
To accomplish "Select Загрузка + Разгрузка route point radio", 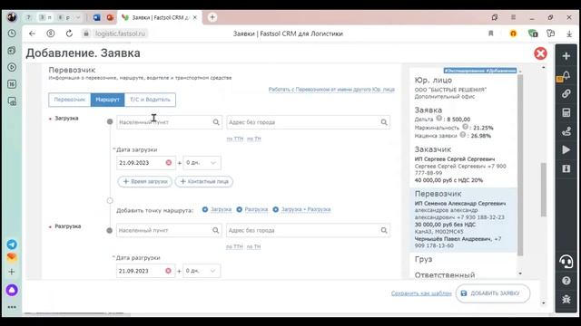I will point(276,209).
